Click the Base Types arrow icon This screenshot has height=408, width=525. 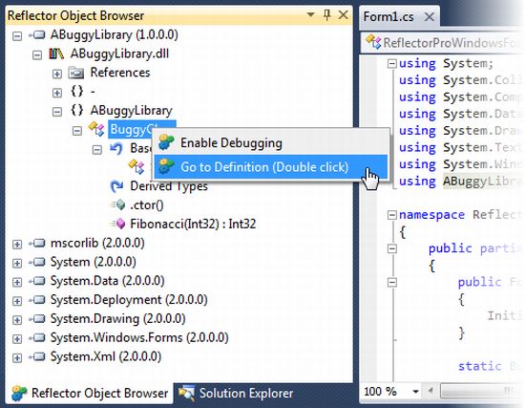[x=116, y=148]
